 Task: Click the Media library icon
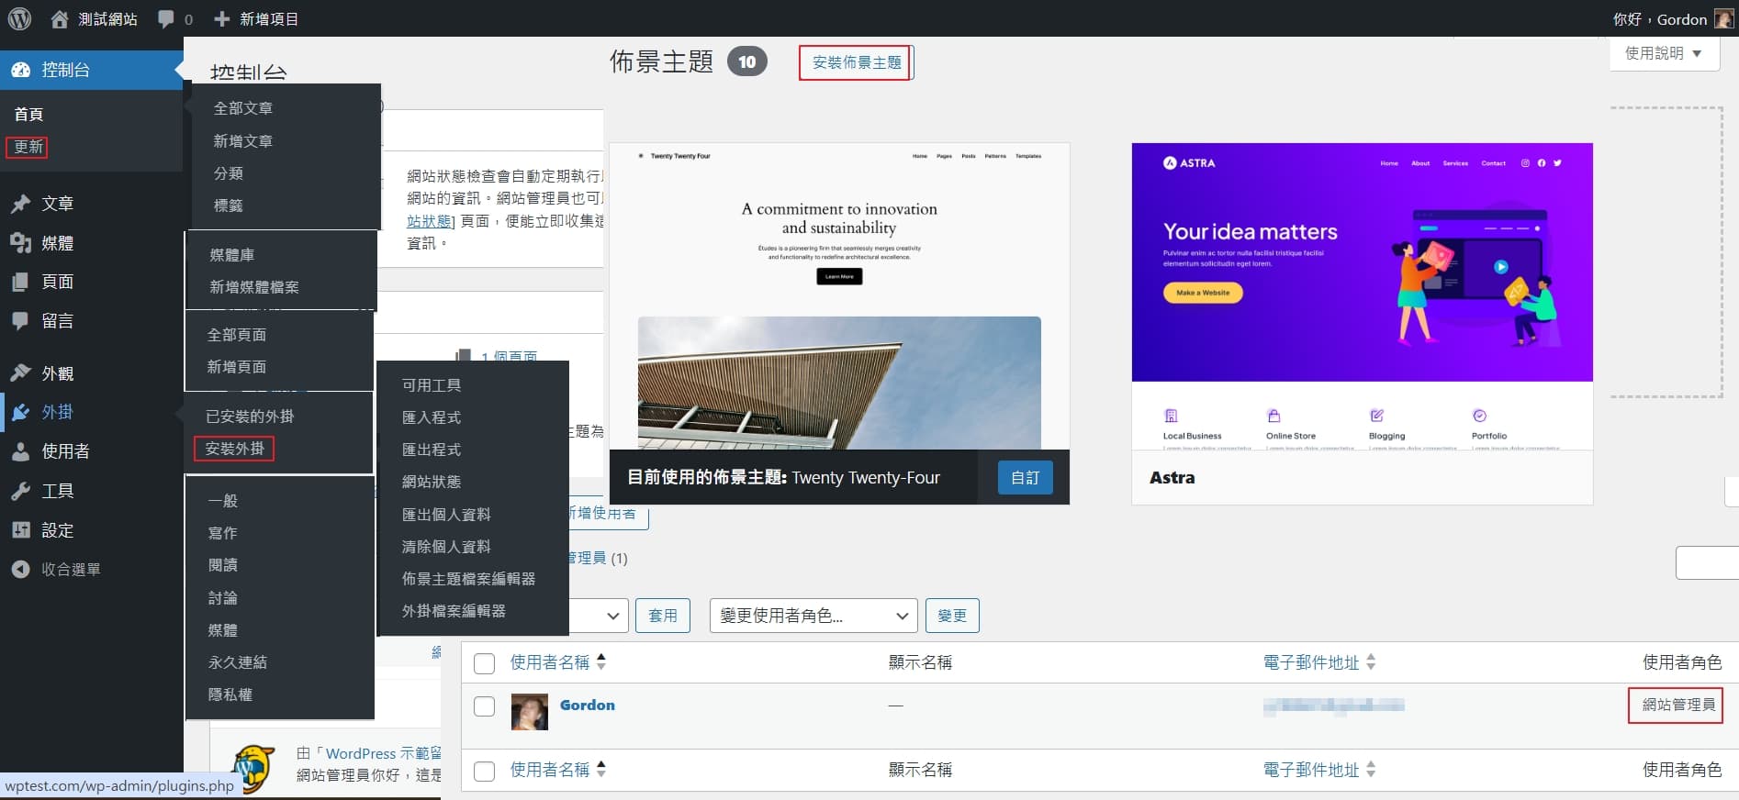click(20, 242)
